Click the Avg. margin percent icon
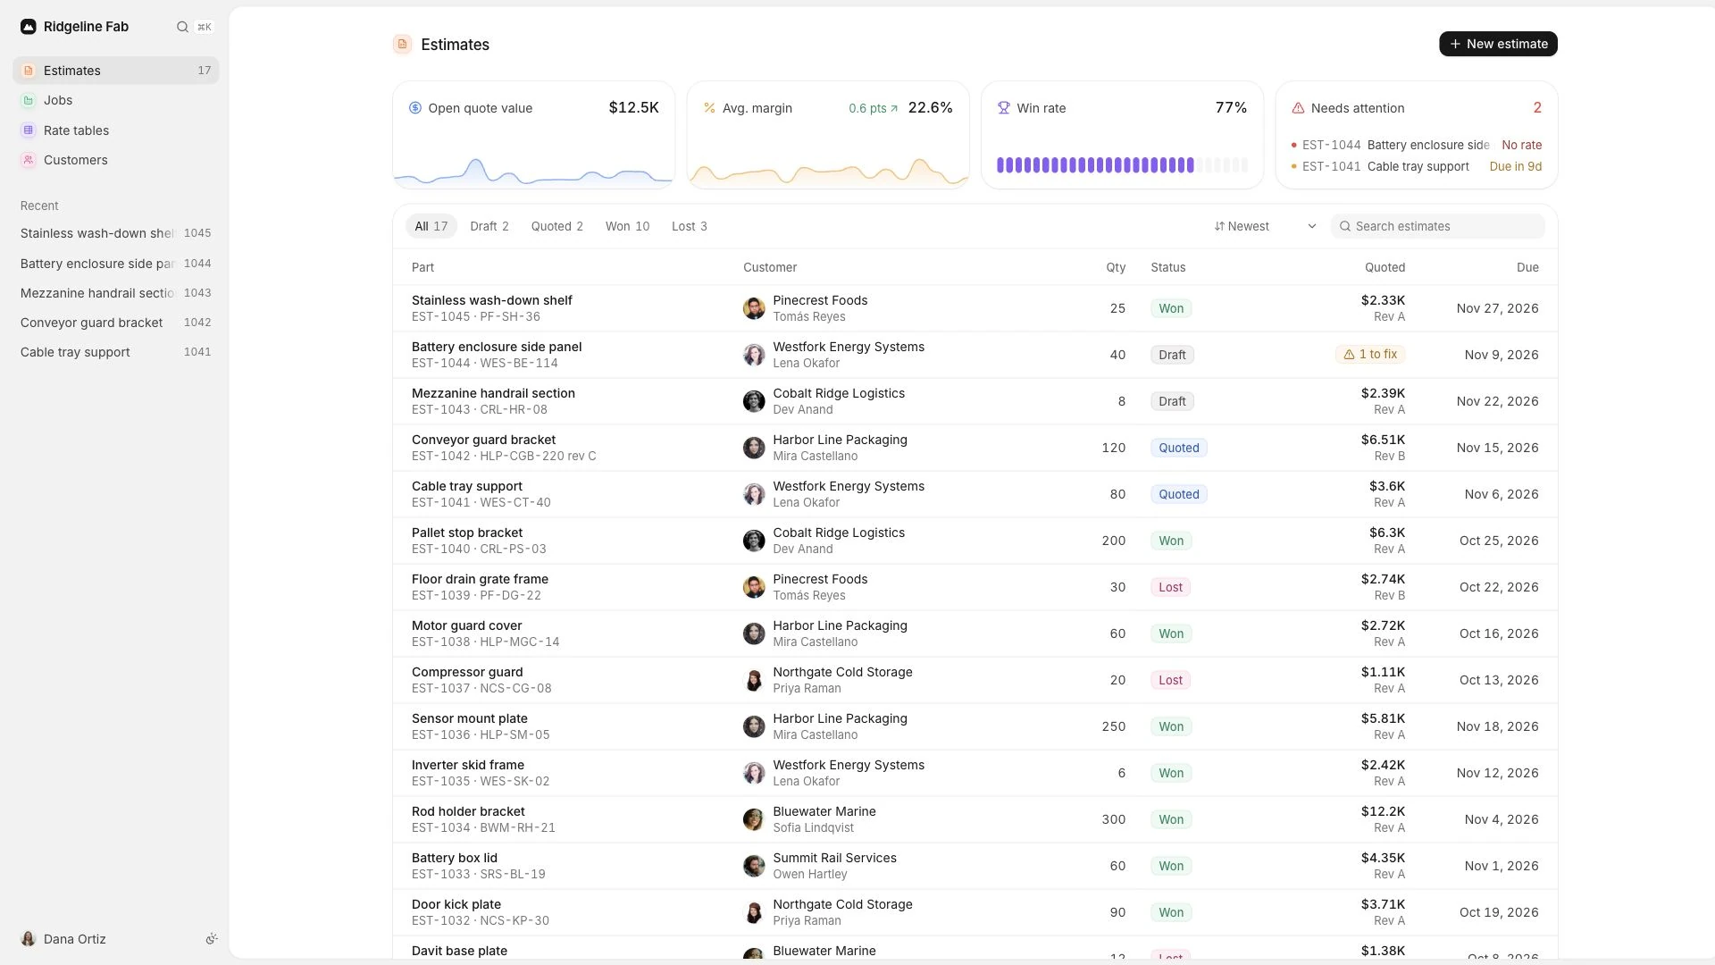 pyautogui.click(x=710, y=108)
